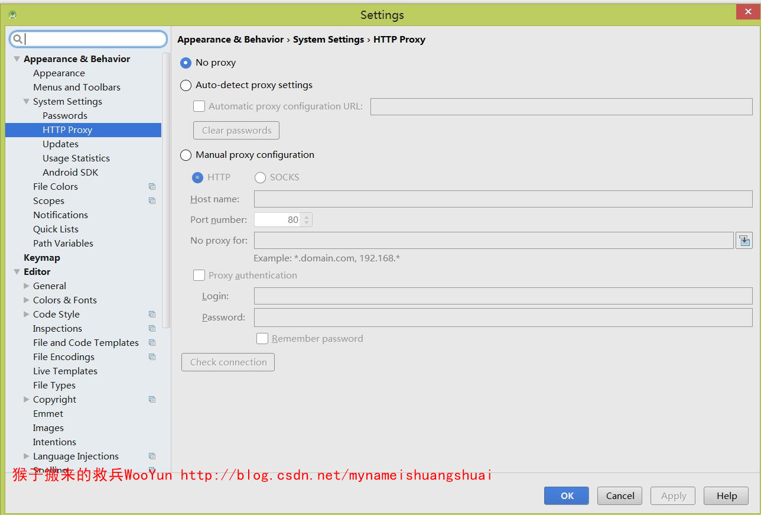The height and width of the screenshot is (515, 761).
Task: Select the No proxy radio button
Action: click(186, 63)
